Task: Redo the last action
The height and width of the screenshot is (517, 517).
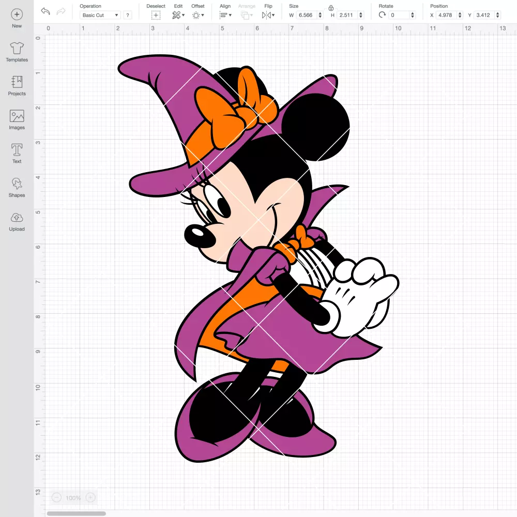Action: coord(61,11)
